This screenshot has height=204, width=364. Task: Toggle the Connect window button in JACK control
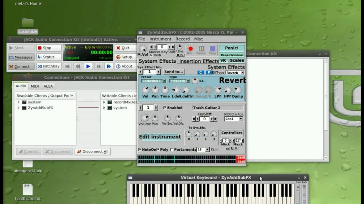click(x=21, y=67)
